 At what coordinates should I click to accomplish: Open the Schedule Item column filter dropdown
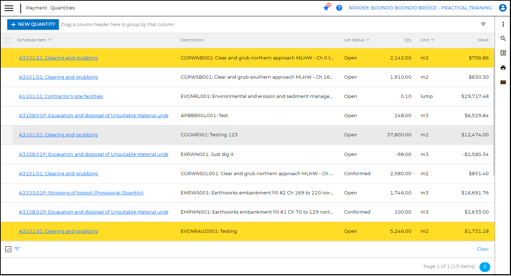pyautogui.click(x=50, y=40)
